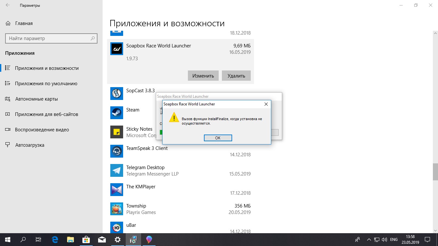Select the TeamSpeak 3 Client icon

117,151
